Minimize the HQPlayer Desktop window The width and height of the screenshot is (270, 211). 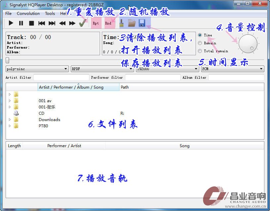click(239, 3)
